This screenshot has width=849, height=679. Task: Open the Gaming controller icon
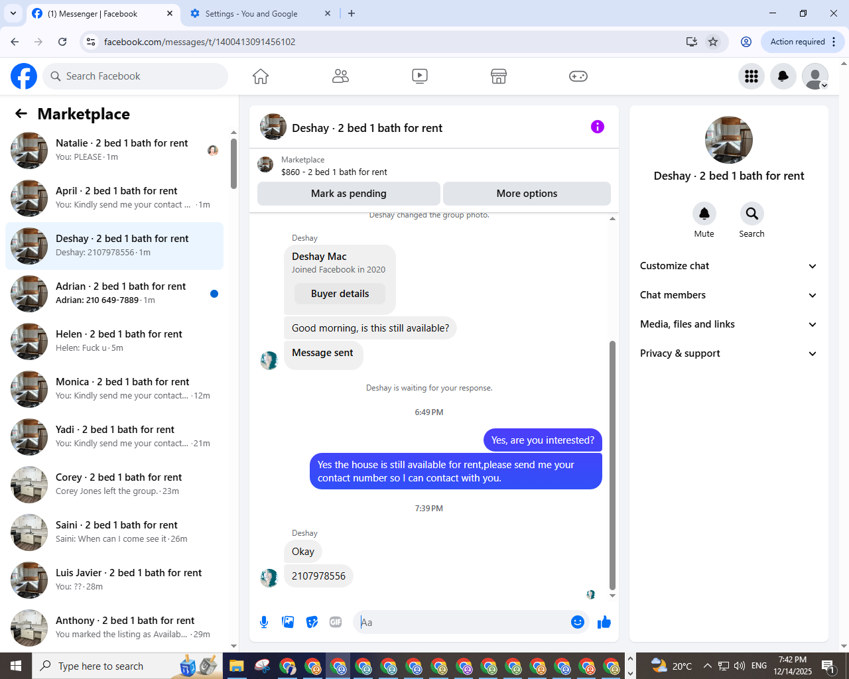578,76
